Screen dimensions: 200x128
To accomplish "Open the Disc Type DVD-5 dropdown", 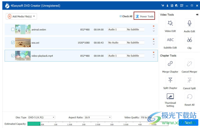I will (41, 117).
